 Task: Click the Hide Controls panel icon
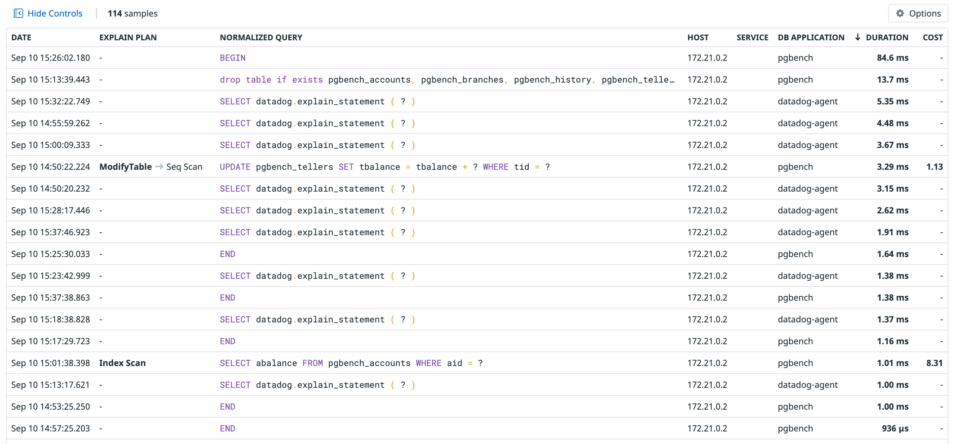[18, 13]
